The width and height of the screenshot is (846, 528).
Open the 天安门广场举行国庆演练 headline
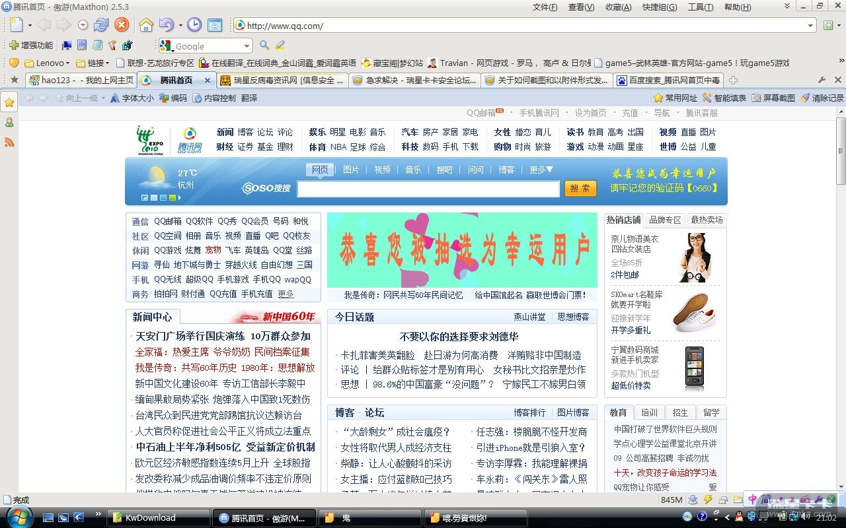click(190, 336)
